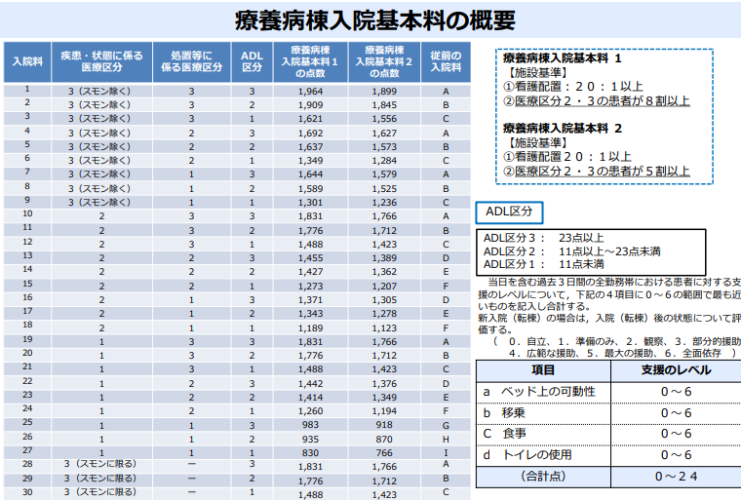Click the cell showing 1,427

(310, 272)
